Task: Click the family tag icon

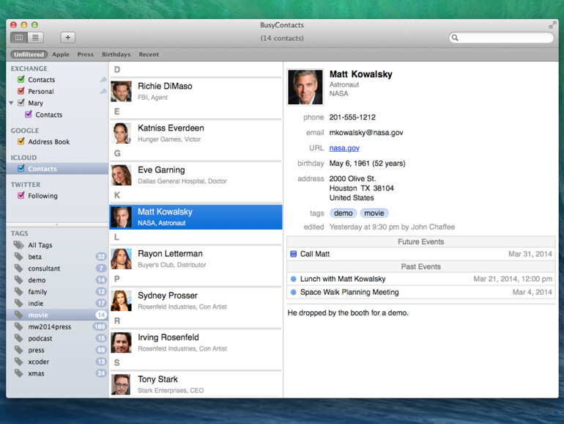Action: click(19, 291)
